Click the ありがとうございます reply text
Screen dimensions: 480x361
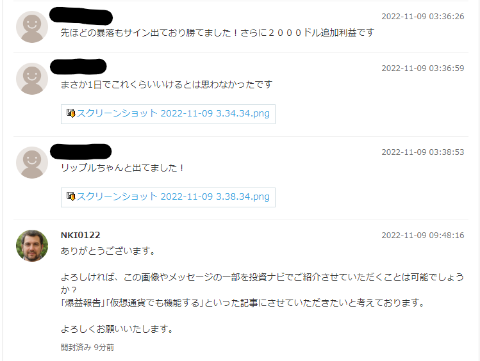coord(108,251)
